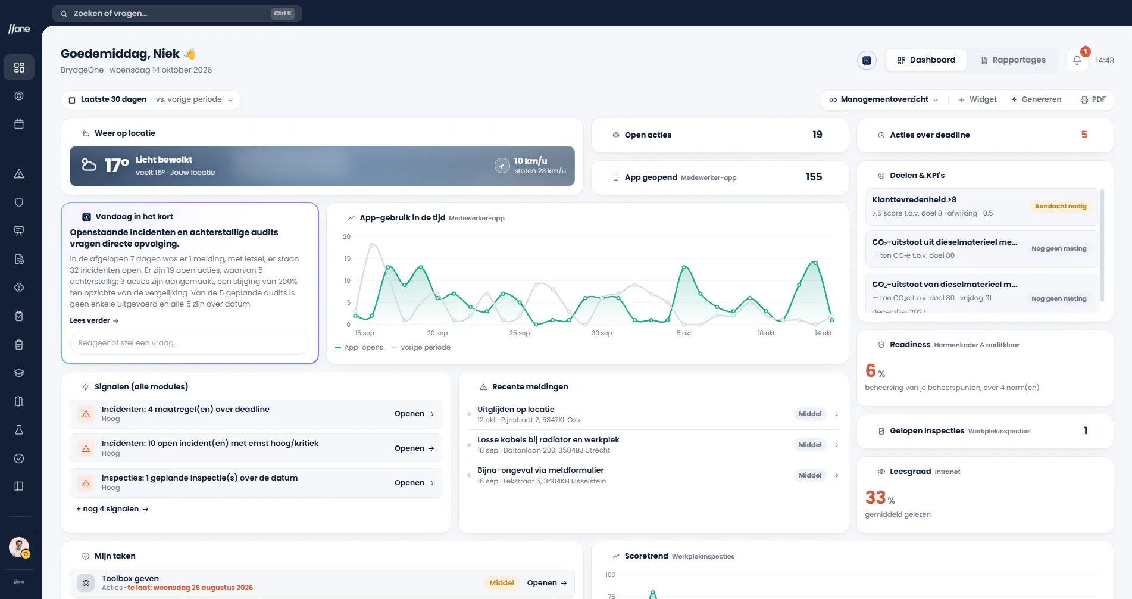Click the Reageer of stel een vraag input
This screenshot has width=1132, height=599.
190,343
